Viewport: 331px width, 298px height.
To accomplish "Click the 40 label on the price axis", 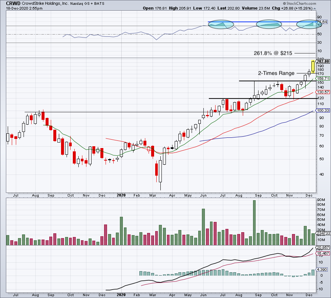I will [322, 175].
